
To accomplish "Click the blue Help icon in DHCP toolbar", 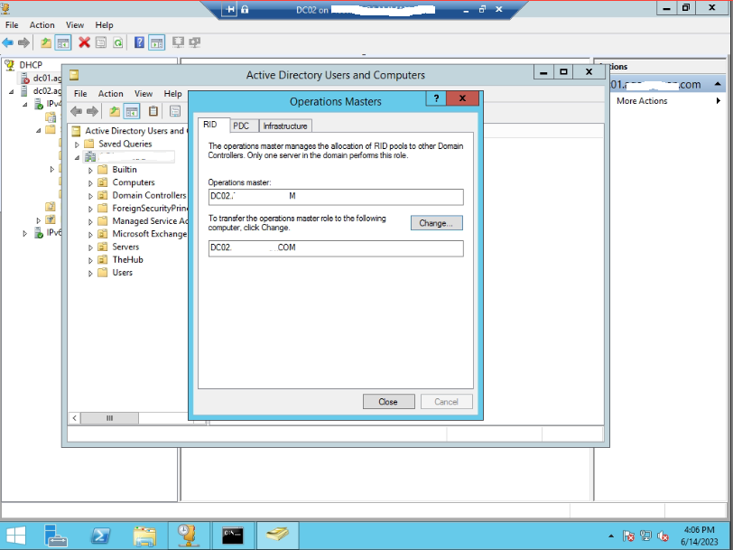I will click(139, 42).
